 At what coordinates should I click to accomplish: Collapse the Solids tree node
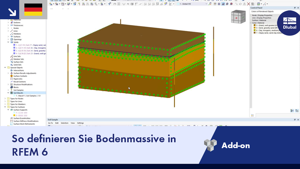click(8, 42)
